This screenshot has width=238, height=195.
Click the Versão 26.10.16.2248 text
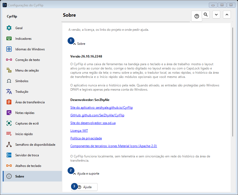[x=86, y=56]
